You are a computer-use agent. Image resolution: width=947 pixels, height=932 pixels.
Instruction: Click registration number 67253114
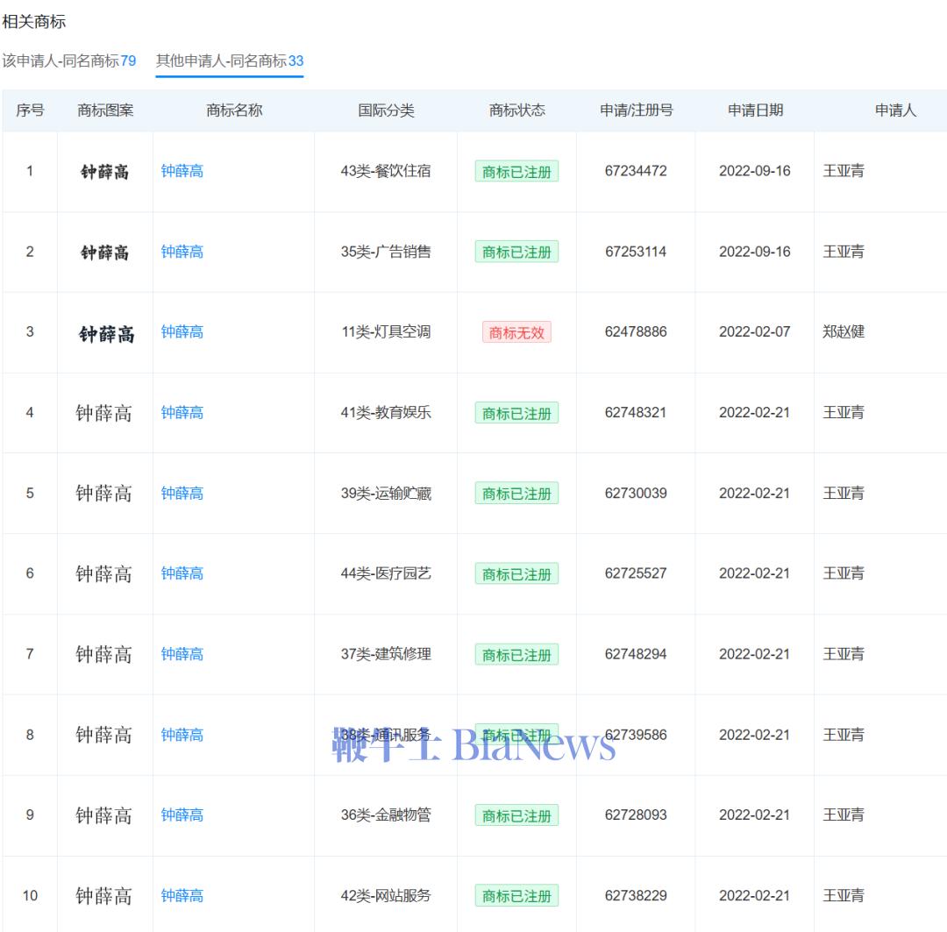[x=636, y=252]
